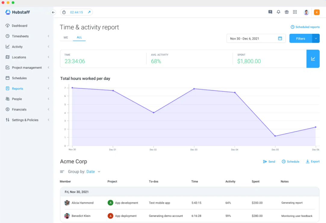
Task: Expand the Timesheets sidebar menu
Action: [20, 36]
